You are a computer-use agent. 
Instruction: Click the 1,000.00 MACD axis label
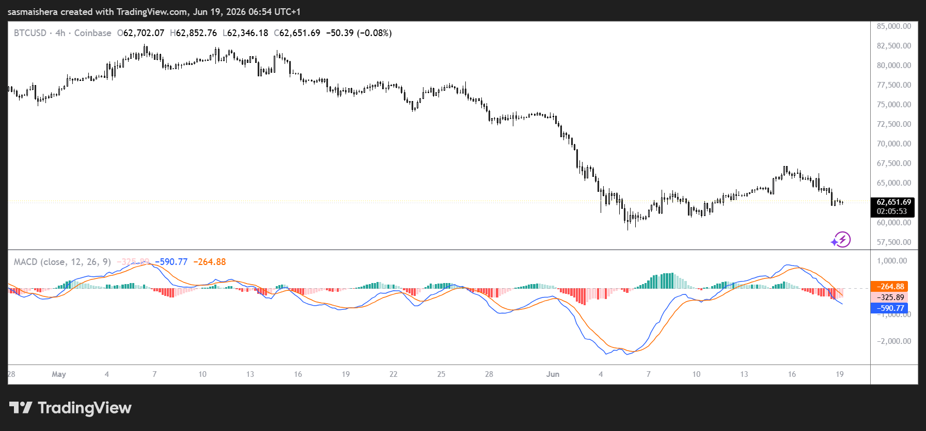[x=892, y=261]
